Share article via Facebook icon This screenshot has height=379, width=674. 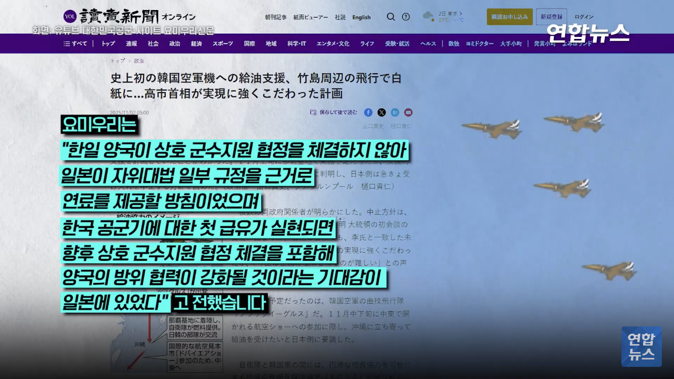pos(368,112)
